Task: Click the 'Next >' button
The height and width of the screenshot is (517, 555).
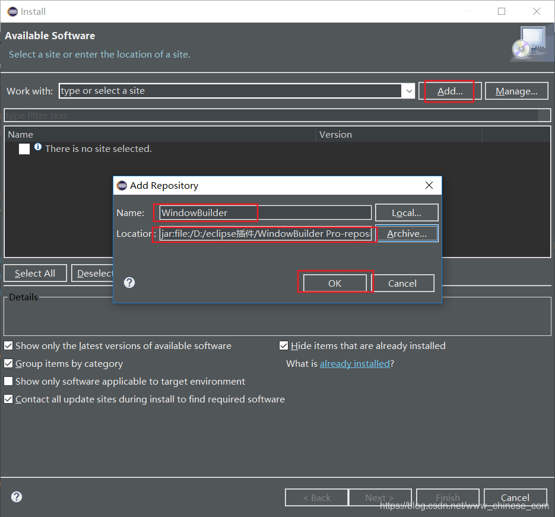Action: click(x=380, y=497)
